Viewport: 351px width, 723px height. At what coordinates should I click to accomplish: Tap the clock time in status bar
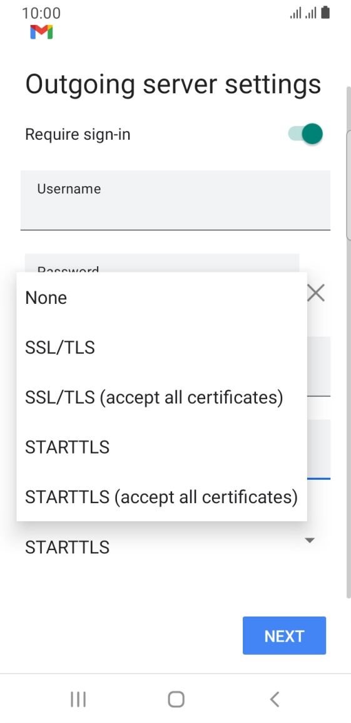(x=41, y=13)
